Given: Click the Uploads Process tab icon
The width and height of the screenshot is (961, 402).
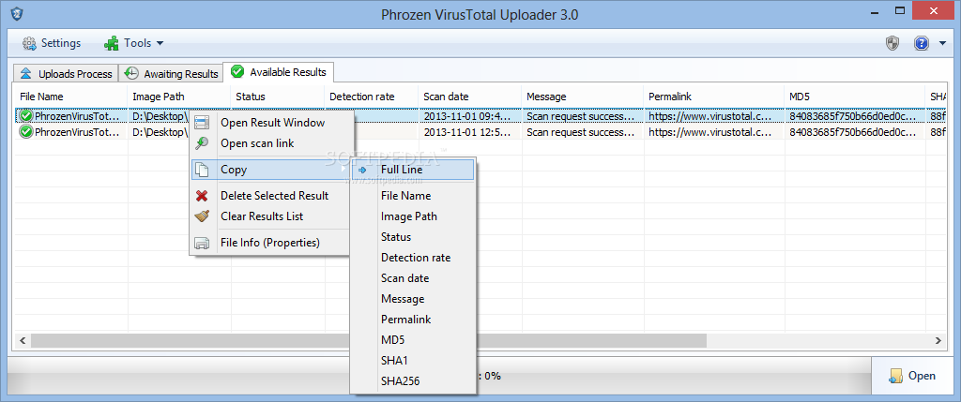Looking at the screenshot, I should tap(25, 73).
